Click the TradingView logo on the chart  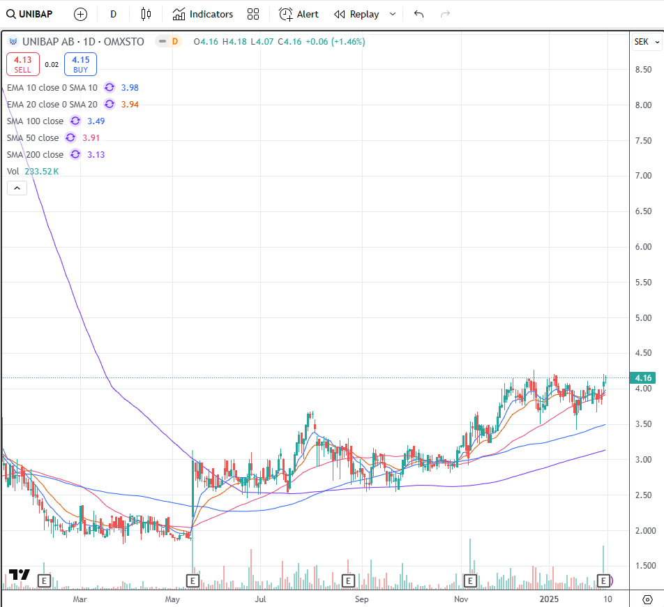[x=20, y=574]
